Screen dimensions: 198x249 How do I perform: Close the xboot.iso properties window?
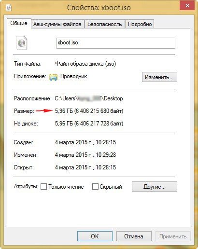pos(187,6)
